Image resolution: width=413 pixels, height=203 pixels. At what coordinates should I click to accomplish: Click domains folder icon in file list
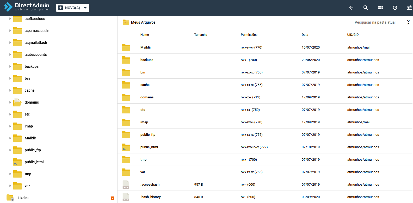[x=126, y=97]
